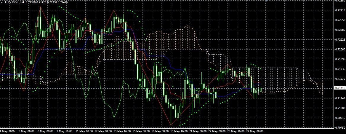This screenshot has width=346, height=134.
Task: Click the 0.71570 price axis label
Action: click(340, 79)
